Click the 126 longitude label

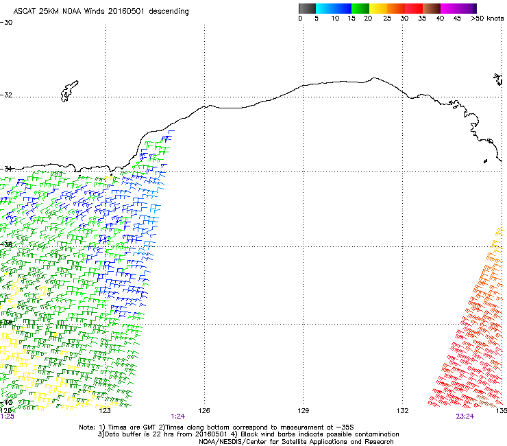coord(204,411)
